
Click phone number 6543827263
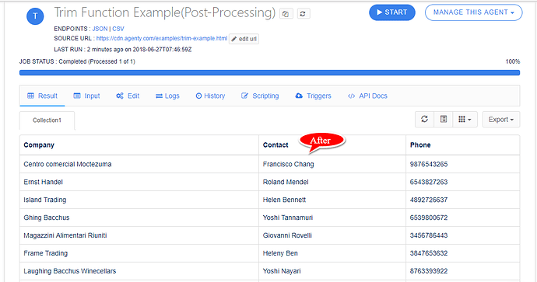point(429,182)
